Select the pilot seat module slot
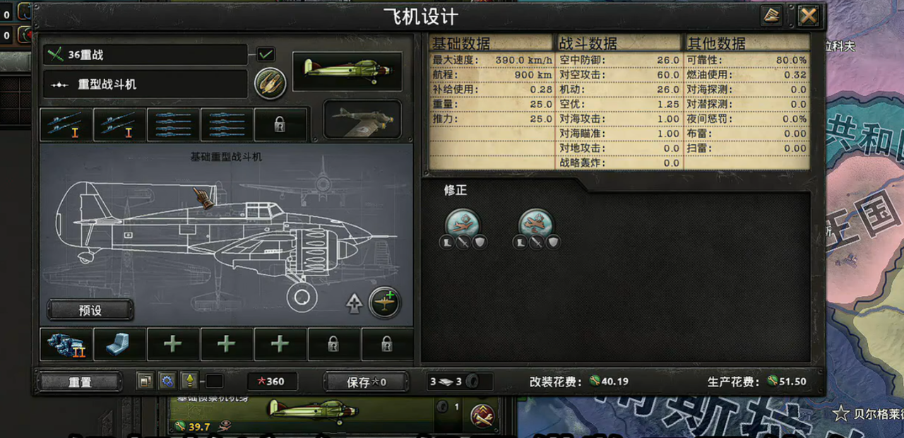 (120, 345)
